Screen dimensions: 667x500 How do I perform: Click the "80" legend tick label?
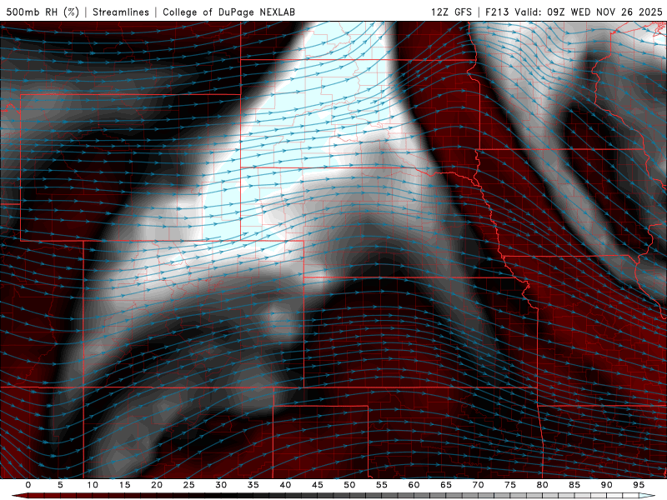point(542,485)
